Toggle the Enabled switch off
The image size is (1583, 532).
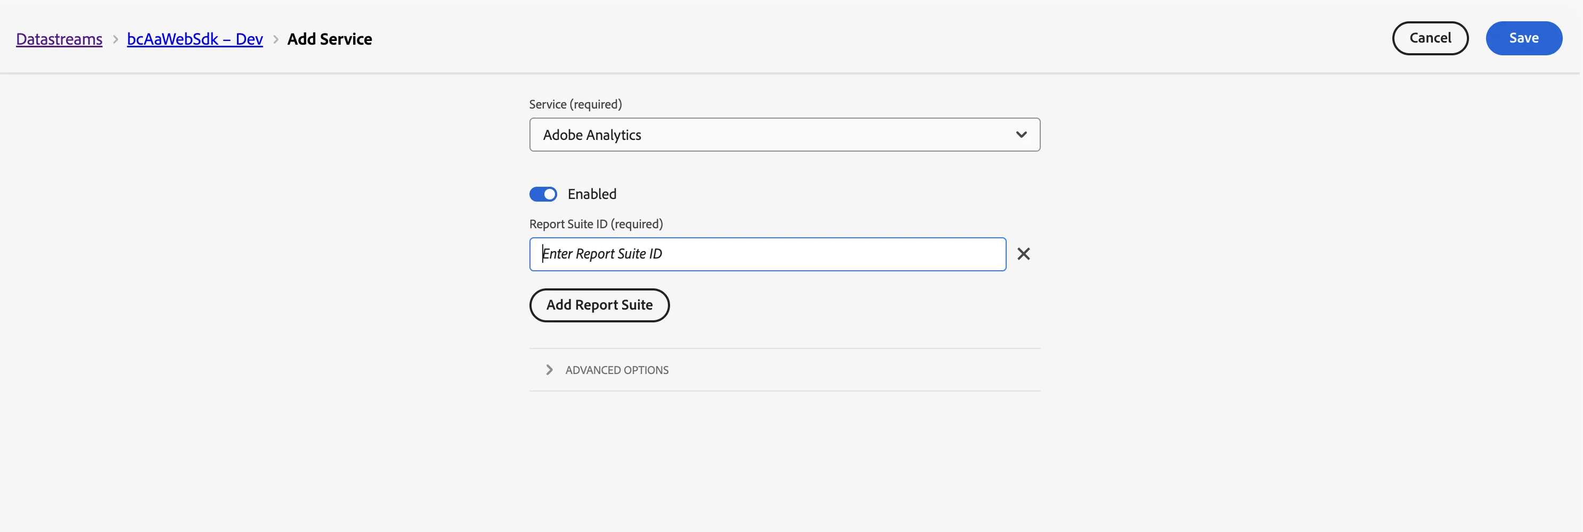543,195
